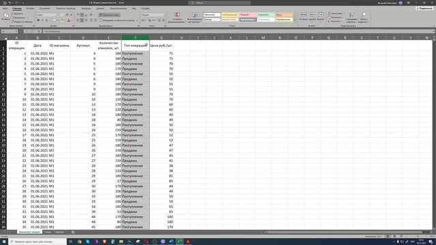Select header cell Цена руб./шт.
The height and width of the screenshot is (245, 436).
pos(161,46)
